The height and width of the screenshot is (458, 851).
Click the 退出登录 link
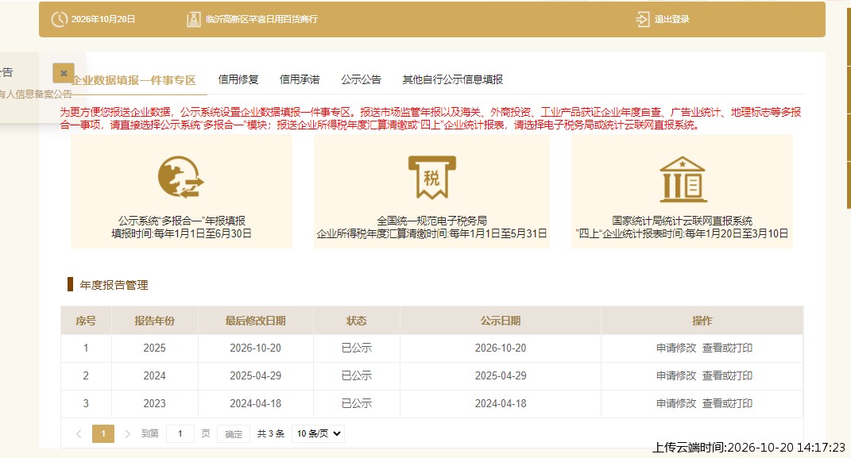672,20
